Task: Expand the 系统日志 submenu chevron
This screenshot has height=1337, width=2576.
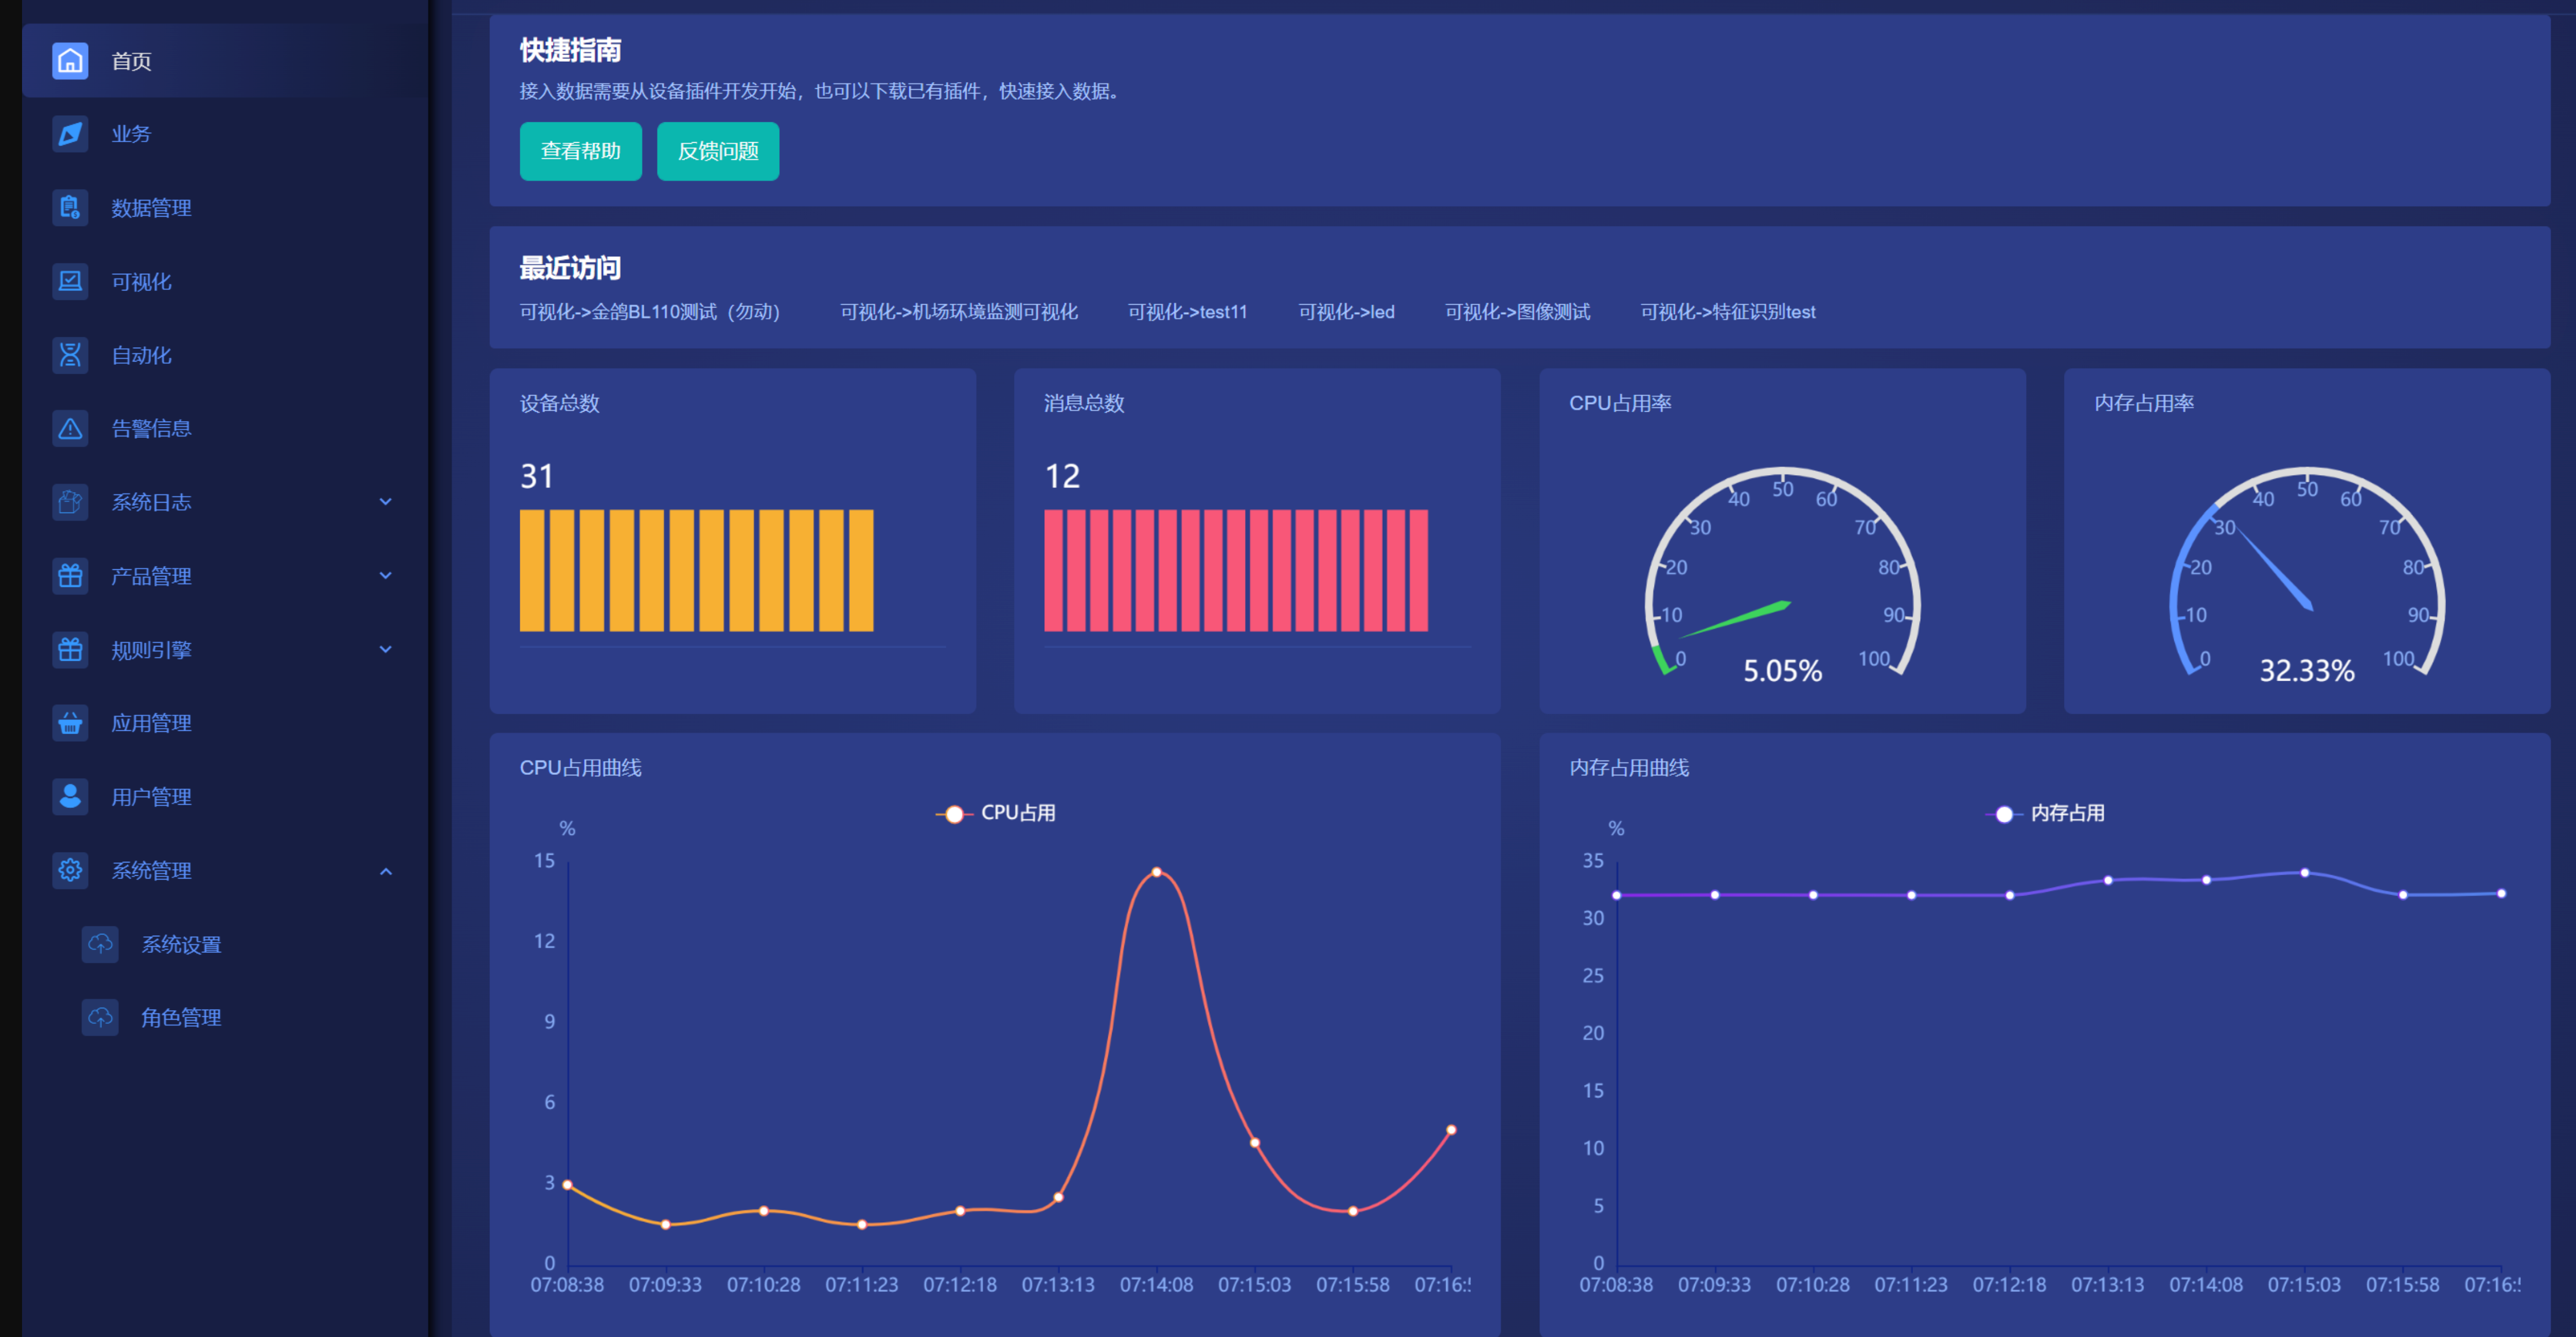Action: 386,502
